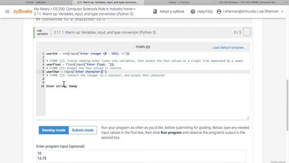
Task: Click the Help/FAQ question mark icon
Action: click(193, 11)
